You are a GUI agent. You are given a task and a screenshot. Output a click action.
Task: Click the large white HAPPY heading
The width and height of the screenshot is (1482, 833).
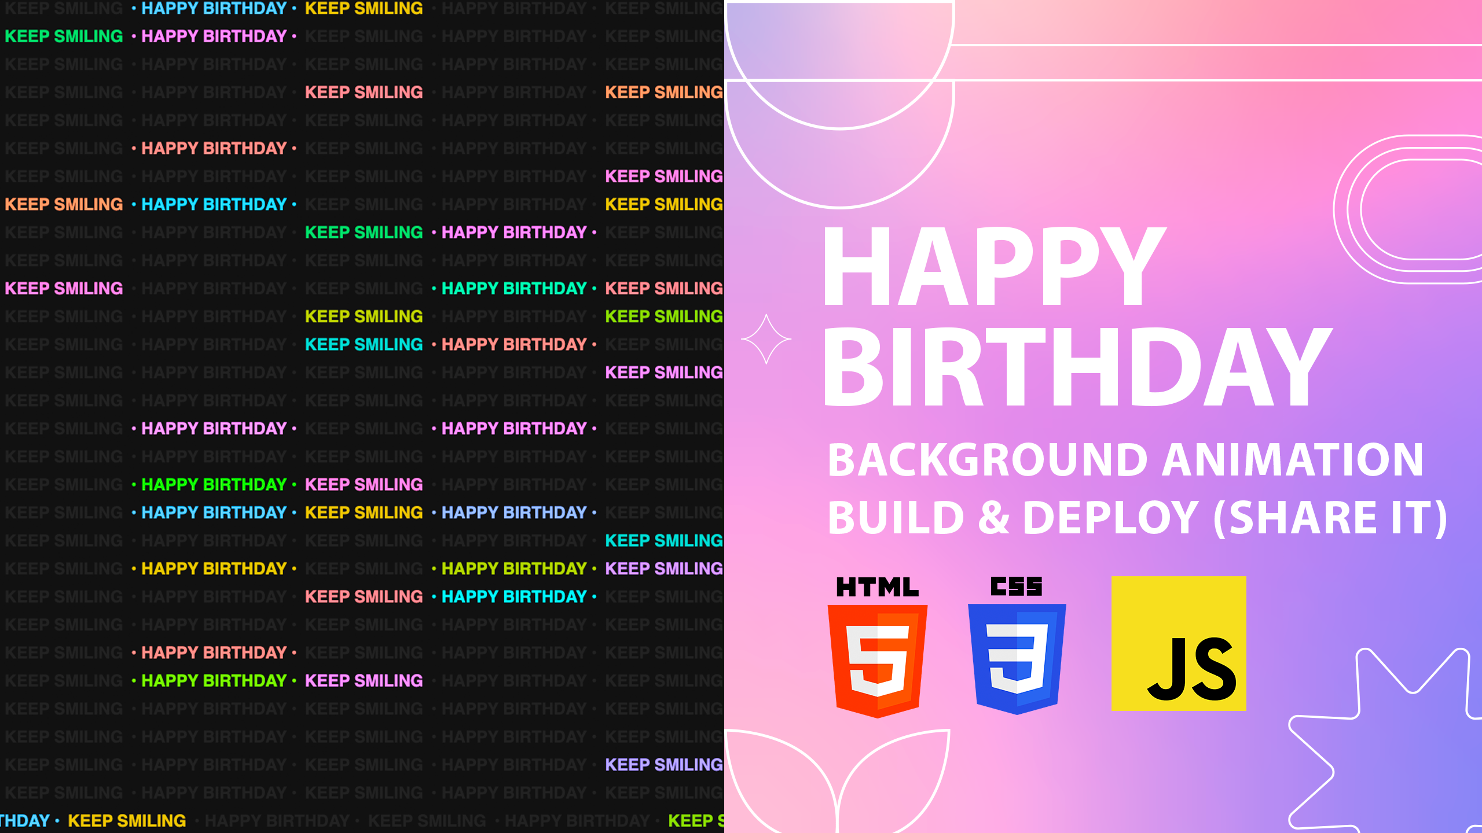(993, 267)
